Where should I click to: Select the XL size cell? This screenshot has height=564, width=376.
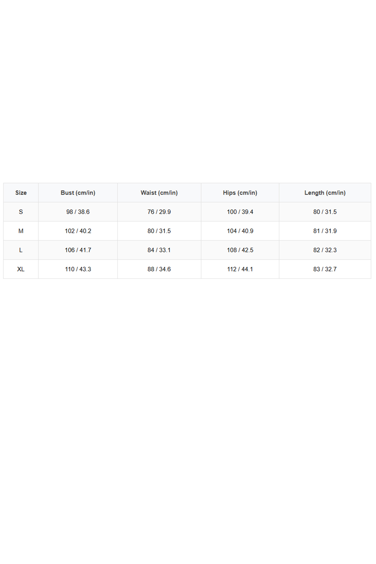(x=21, y=269)
